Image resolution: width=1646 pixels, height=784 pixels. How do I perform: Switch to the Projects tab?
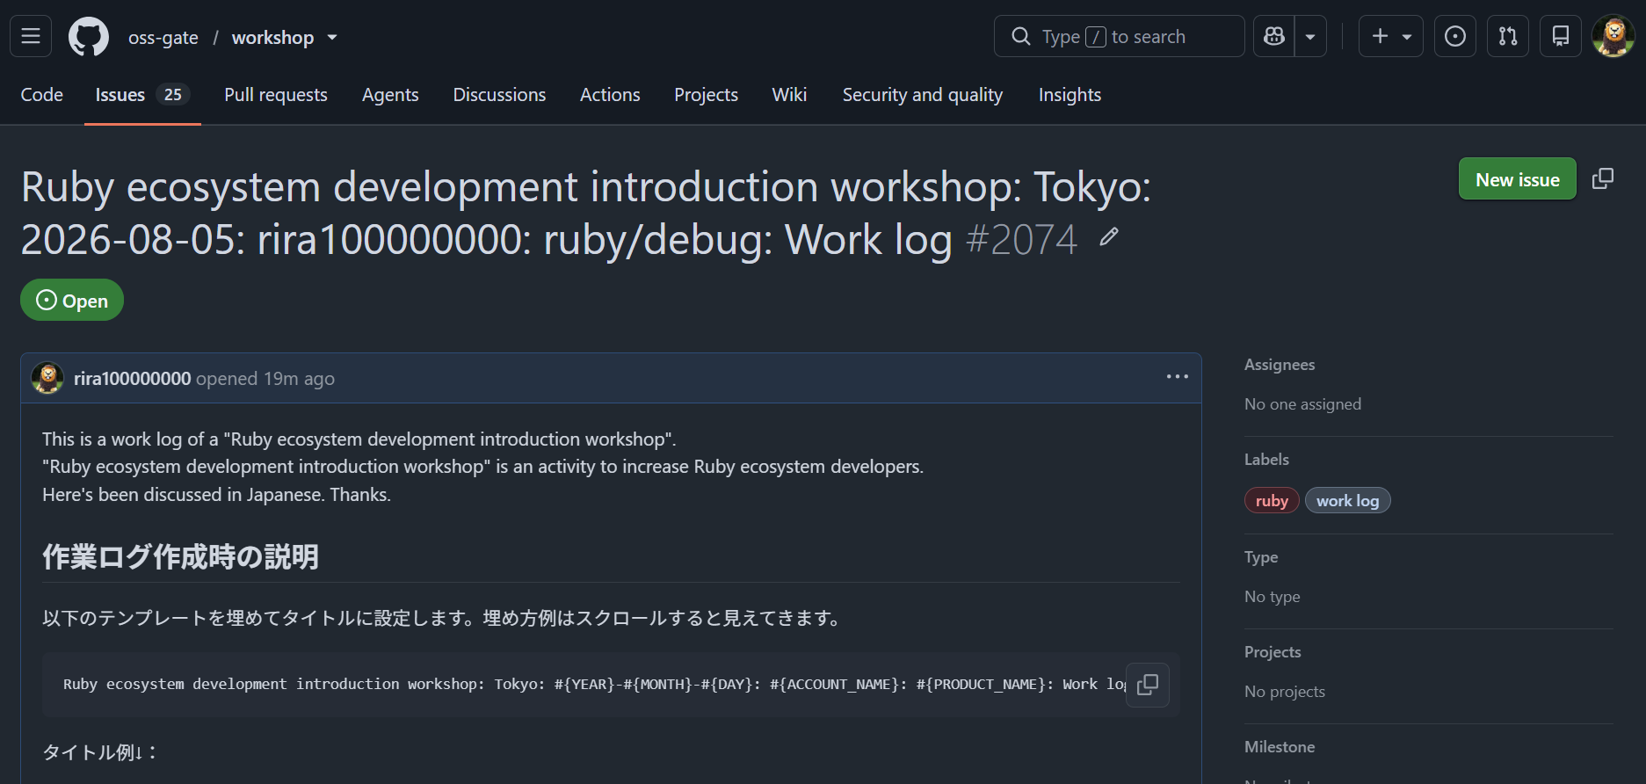pos(706,95)
